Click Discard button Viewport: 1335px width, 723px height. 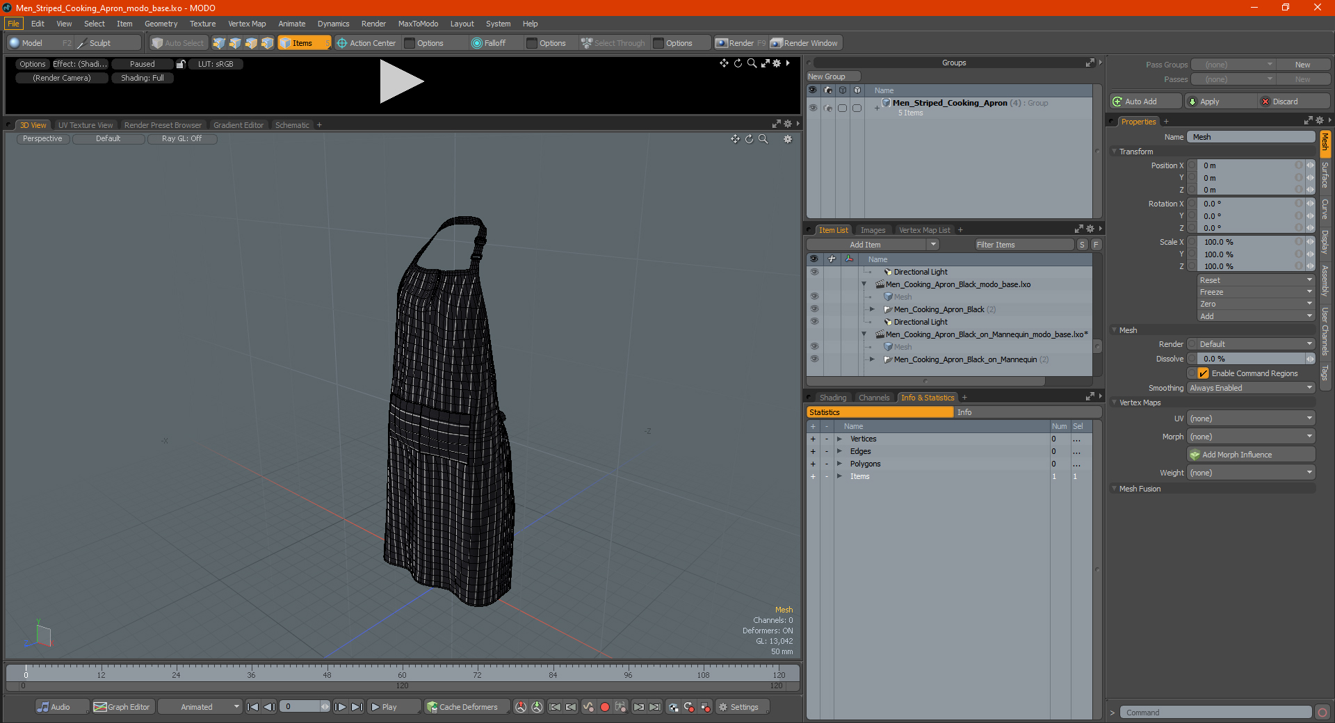click(1293, 101)
